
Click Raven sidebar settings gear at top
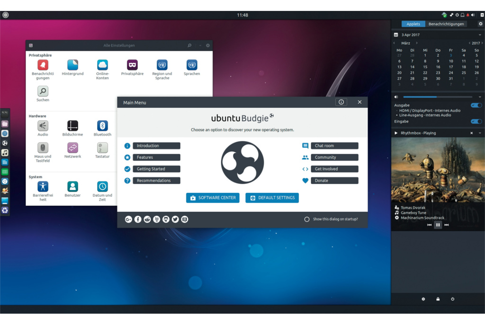[480, 24]
